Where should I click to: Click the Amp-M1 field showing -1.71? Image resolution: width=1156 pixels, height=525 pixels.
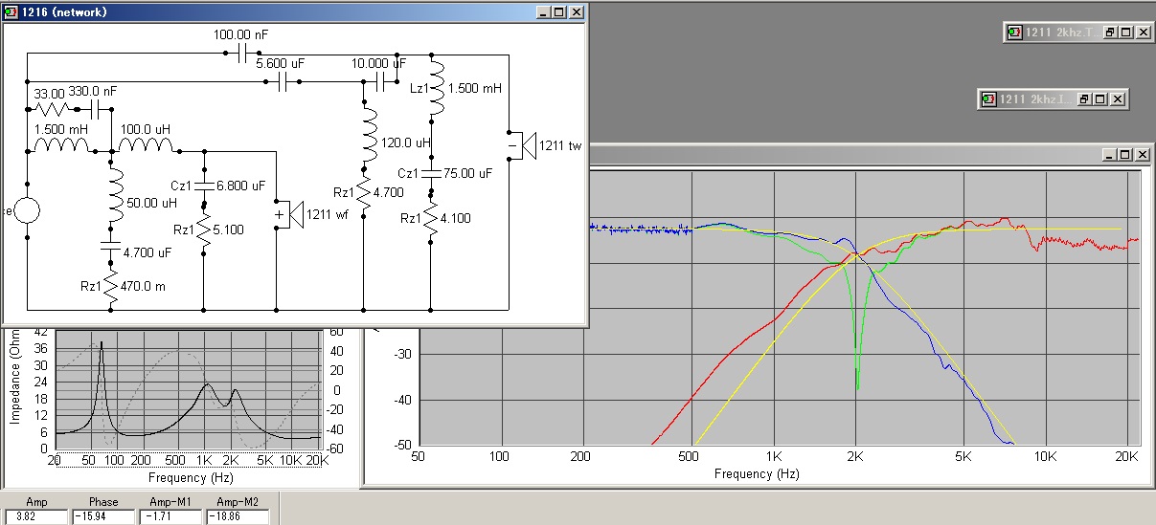tap(170, 516)
